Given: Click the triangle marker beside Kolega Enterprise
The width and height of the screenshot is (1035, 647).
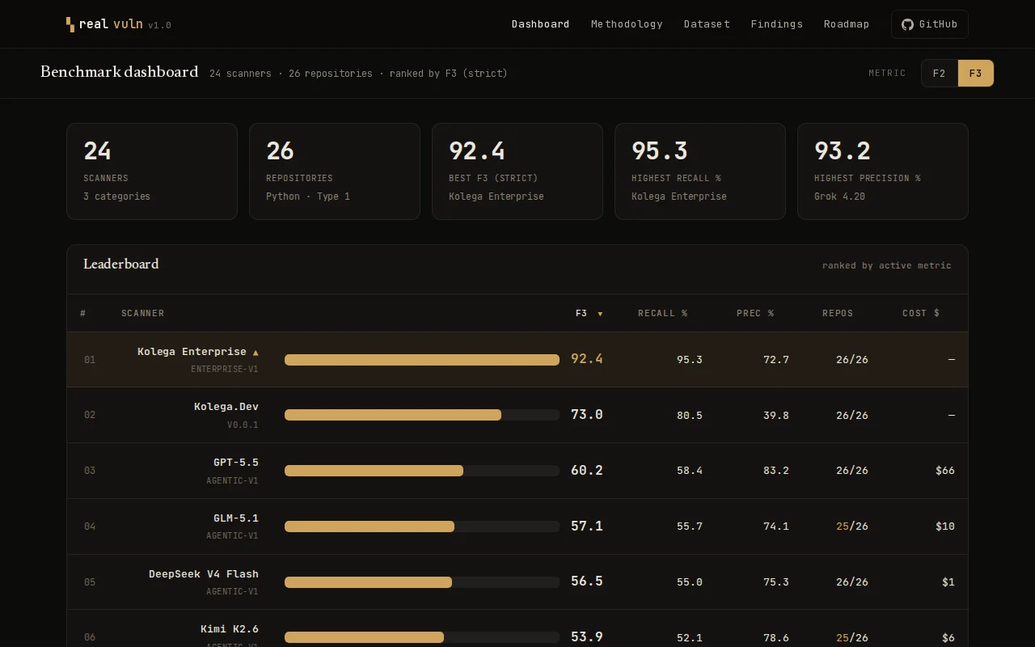Looking at the screenshot, I should click(256, 353).
